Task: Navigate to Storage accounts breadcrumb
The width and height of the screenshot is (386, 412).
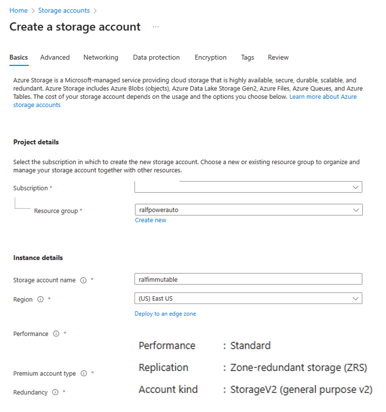Action: (64, 10)
